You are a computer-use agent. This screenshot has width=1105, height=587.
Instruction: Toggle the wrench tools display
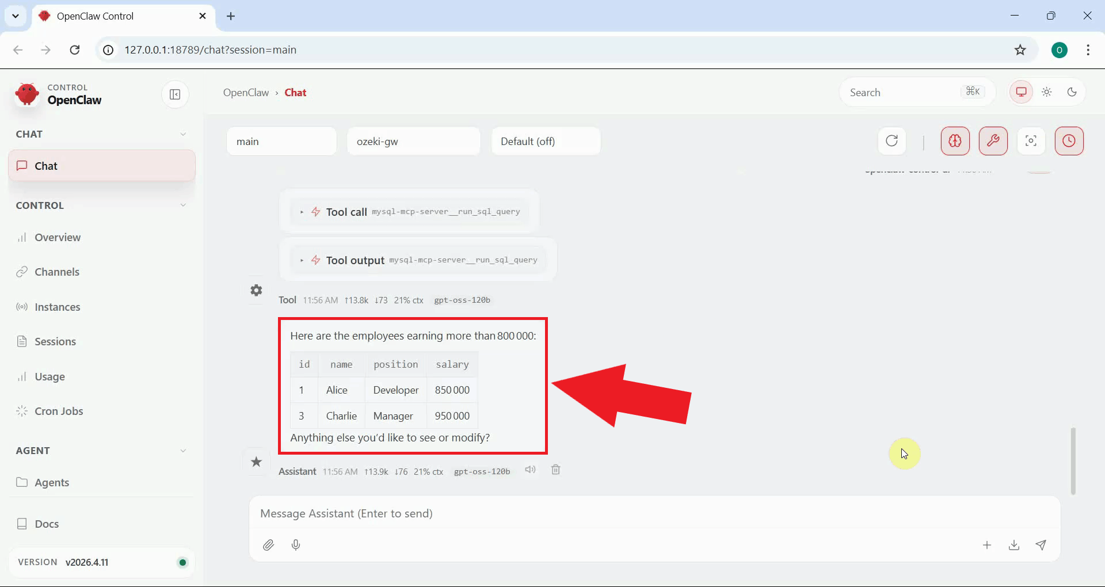993,141
